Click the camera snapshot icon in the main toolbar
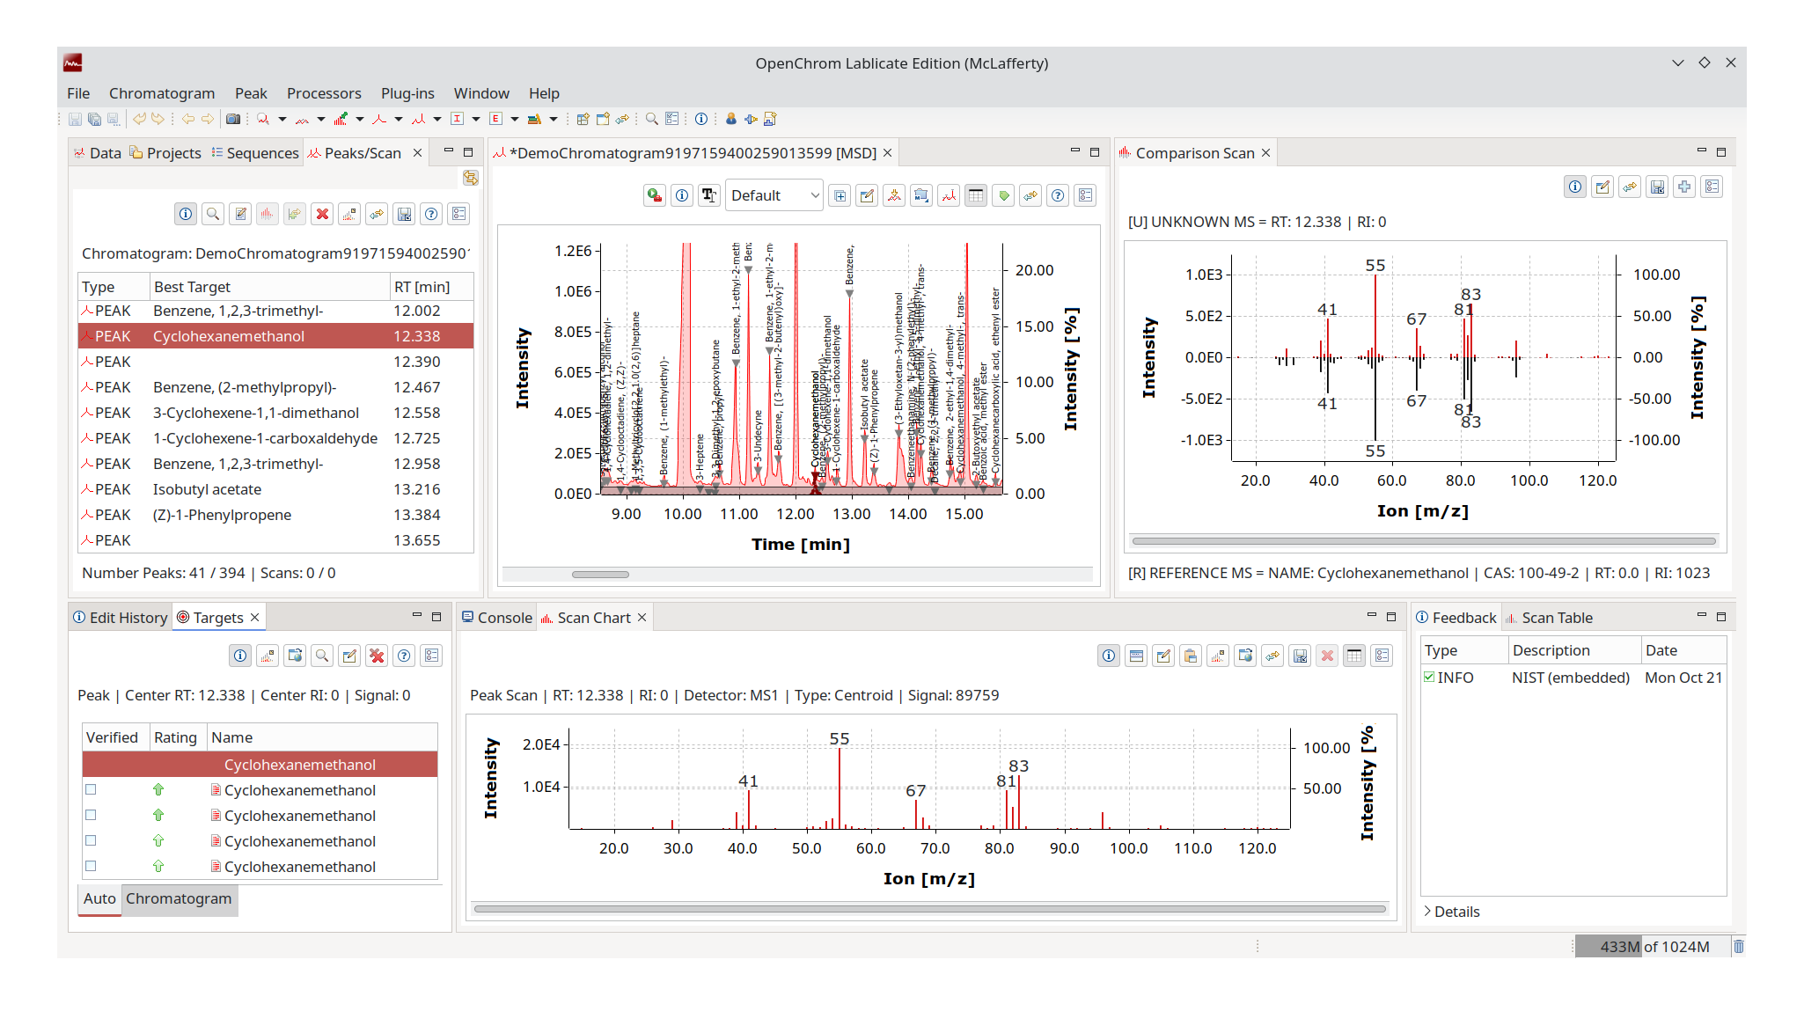This screenshot has width=1804, height=1026. (232, 119)
